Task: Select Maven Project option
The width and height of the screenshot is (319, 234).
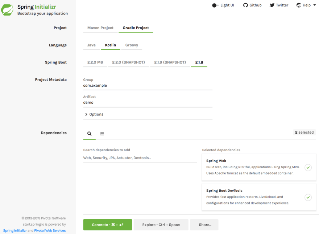Action: (x=100, y=28)
